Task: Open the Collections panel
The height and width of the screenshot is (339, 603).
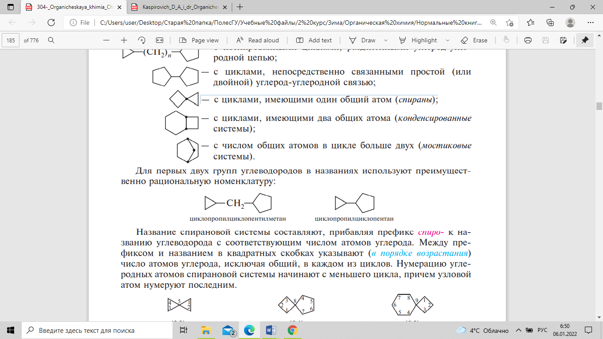Action: [x=550, y=23]
